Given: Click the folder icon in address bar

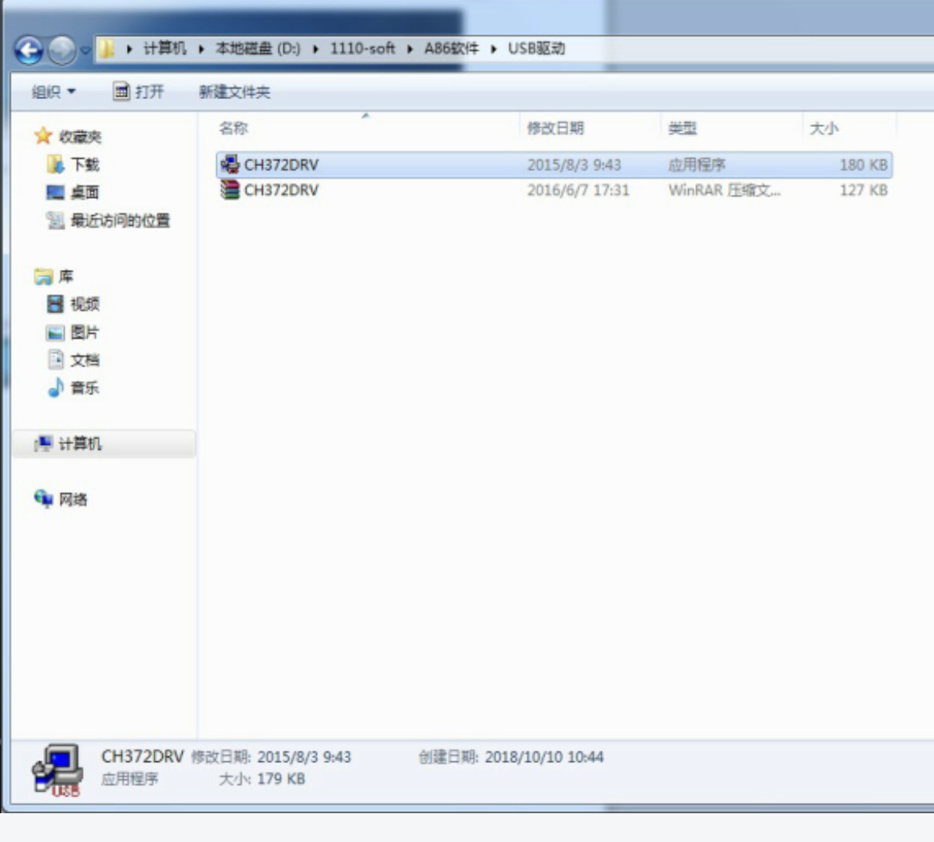Looking at the screenshot, I should click(x=106, y=49).
